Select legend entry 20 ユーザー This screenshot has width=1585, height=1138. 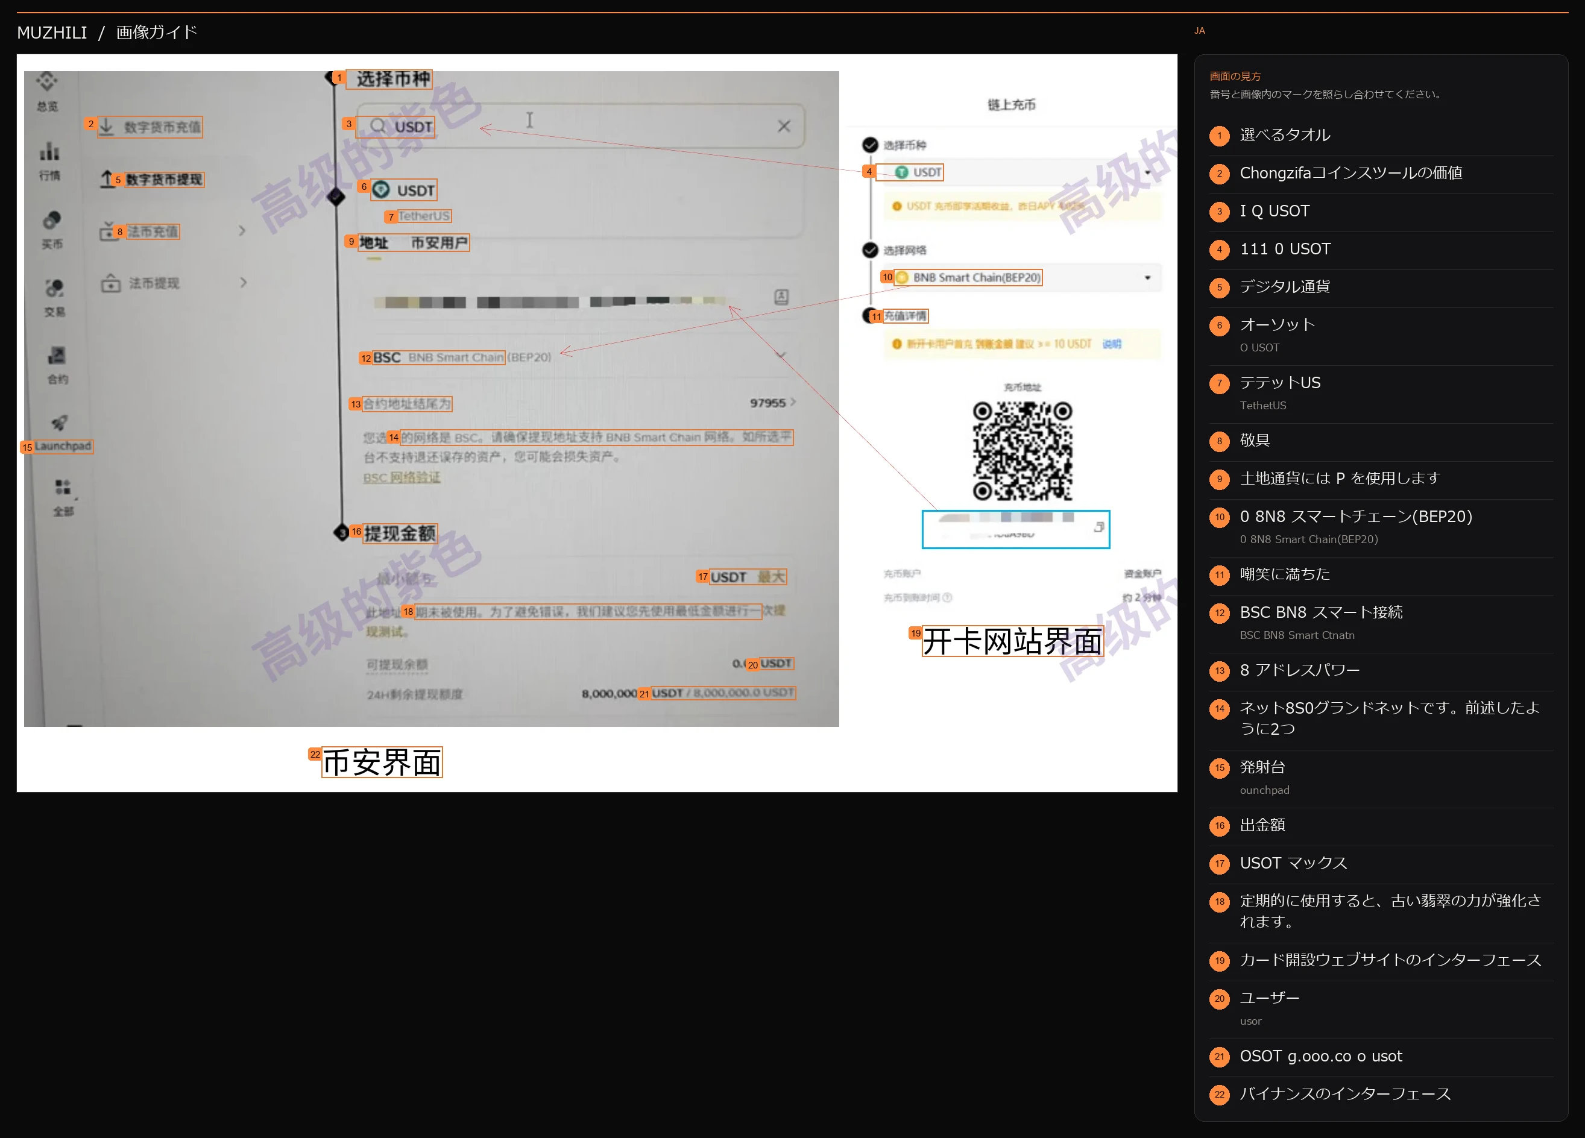click(x=1381, y=1009)
